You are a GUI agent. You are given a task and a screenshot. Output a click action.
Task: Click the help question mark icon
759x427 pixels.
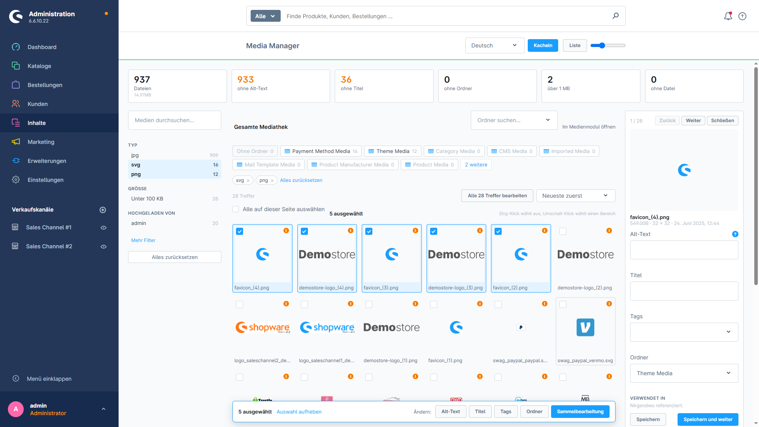click(x=742, y=16)
